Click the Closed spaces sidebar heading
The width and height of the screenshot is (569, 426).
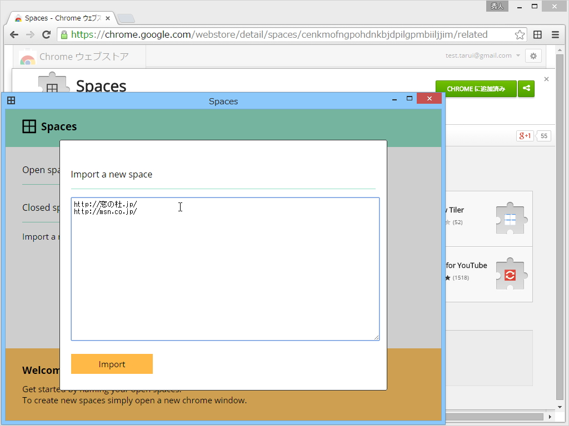(x=41, y=207)
